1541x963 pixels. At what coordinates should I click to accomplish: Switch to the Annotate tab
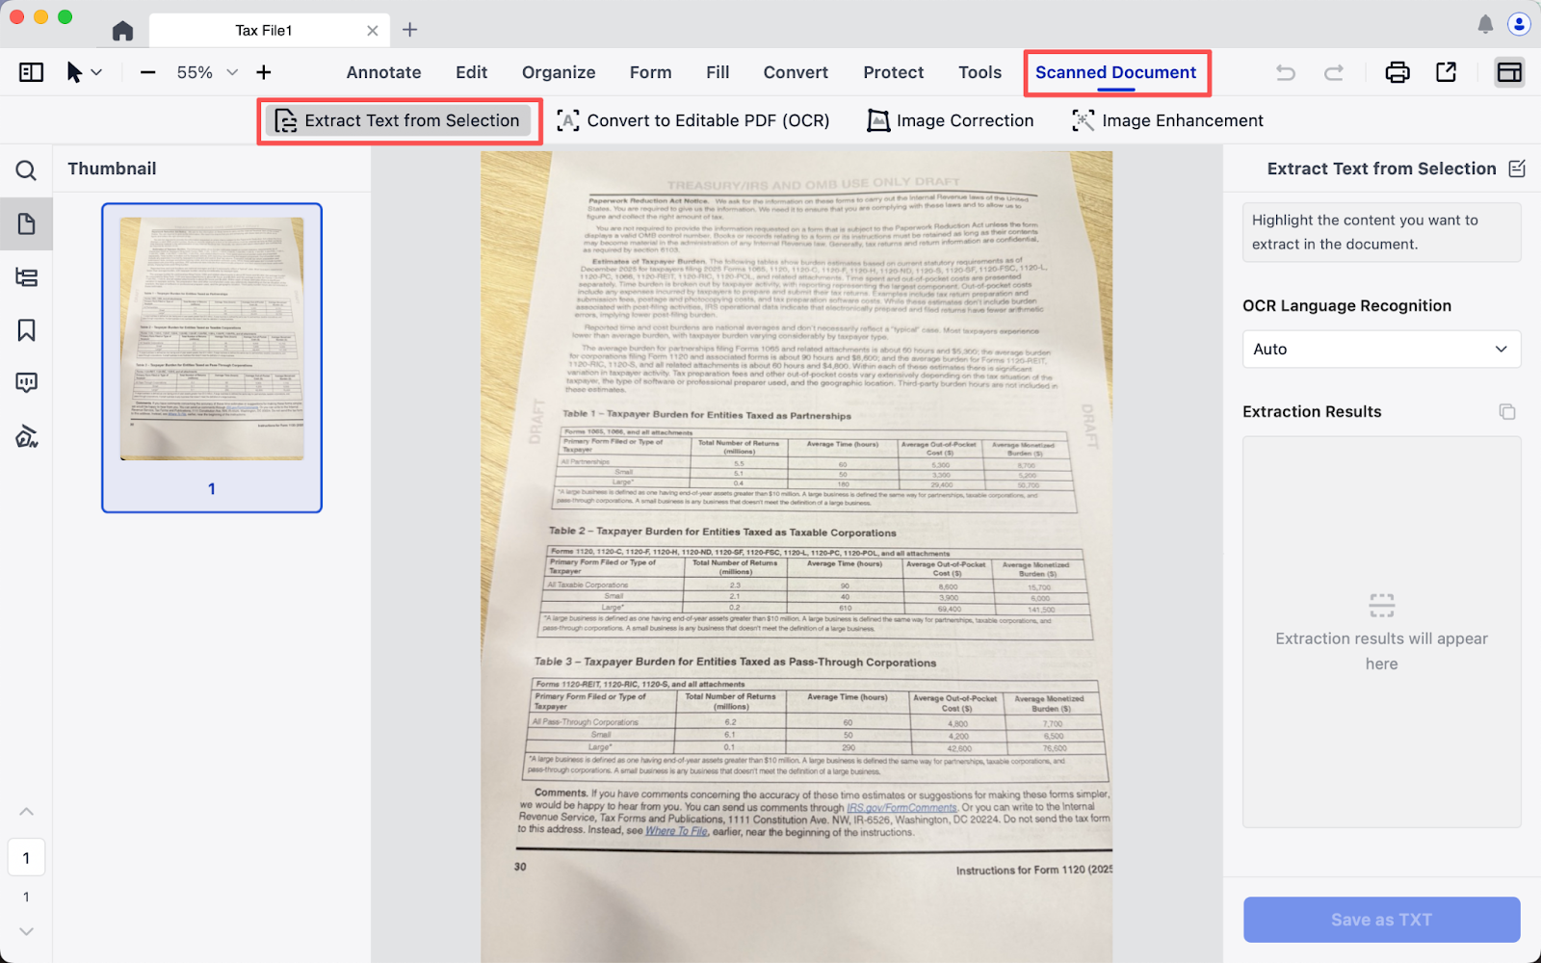point(383,72)
